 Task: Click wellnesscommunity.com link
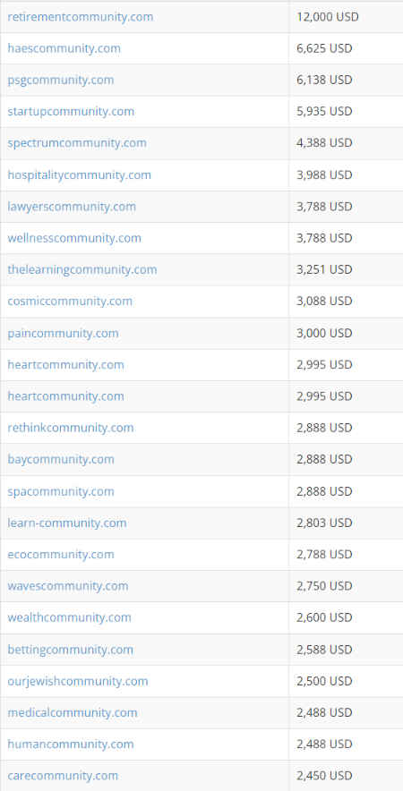pyautogui.click(x=74, y=238)
